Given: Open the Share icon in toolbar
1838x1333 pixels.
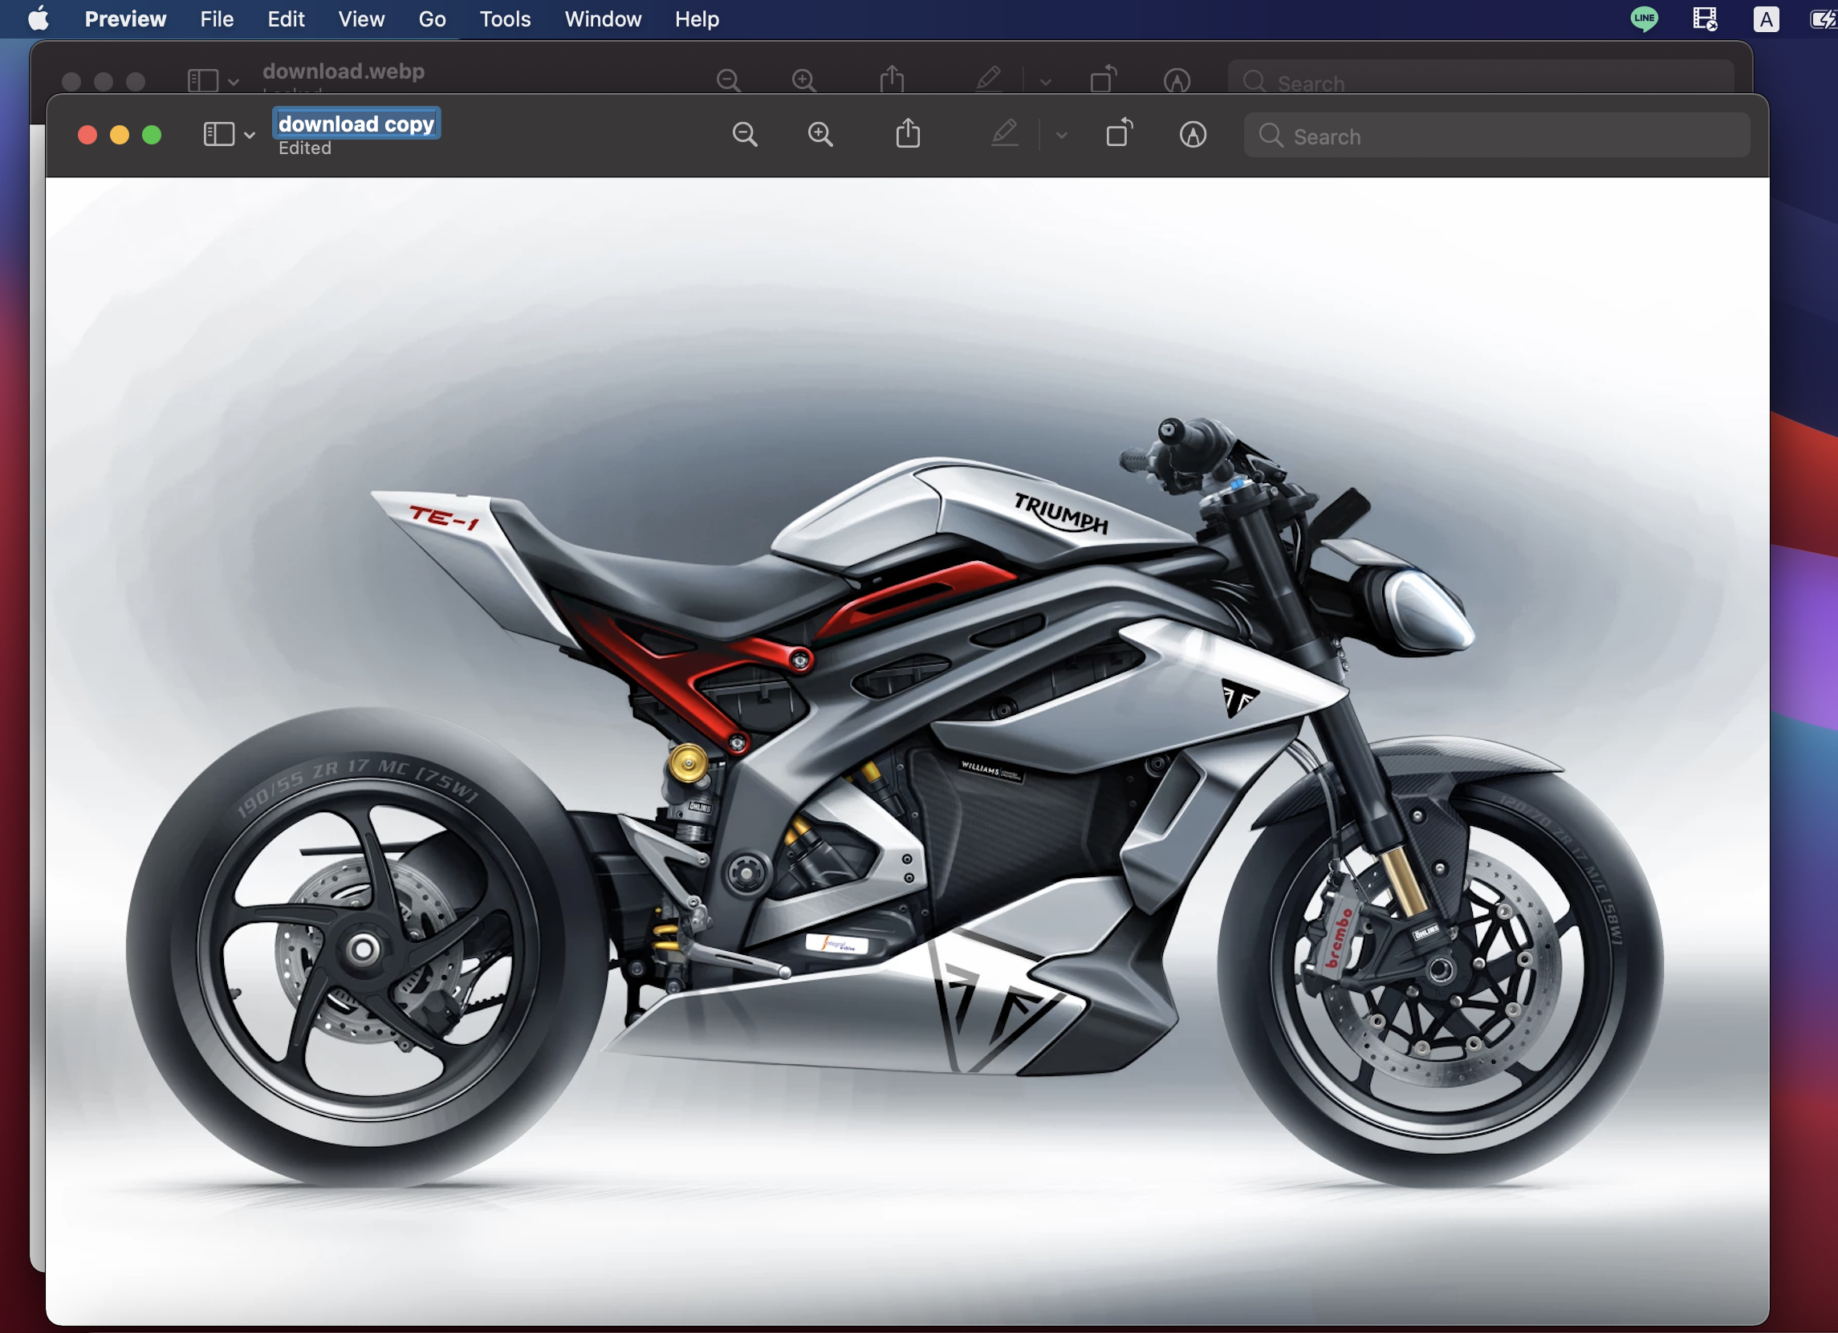Looking at the screenshot, I should tap(908, 135).
